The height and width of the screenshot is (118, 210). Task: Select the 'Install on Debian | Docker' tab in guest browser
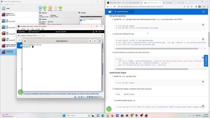[29, 36]
